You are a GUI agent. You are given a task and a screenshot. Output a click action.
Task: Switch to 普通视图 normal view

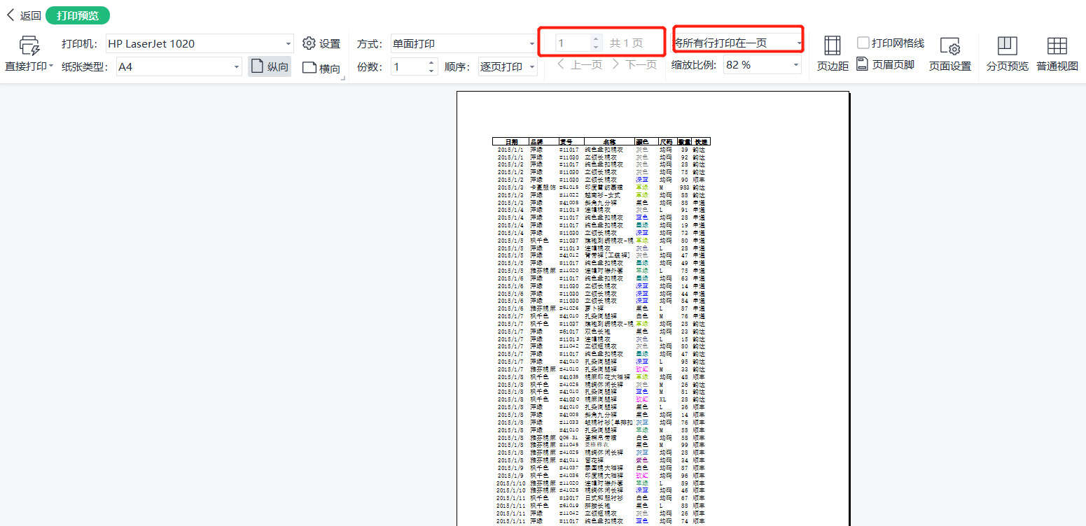[x=1057, y=54]
